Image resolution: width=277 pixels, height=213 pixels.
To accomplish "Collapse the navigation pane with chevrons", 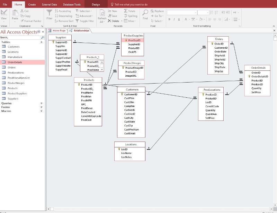I will coord(43,32).
